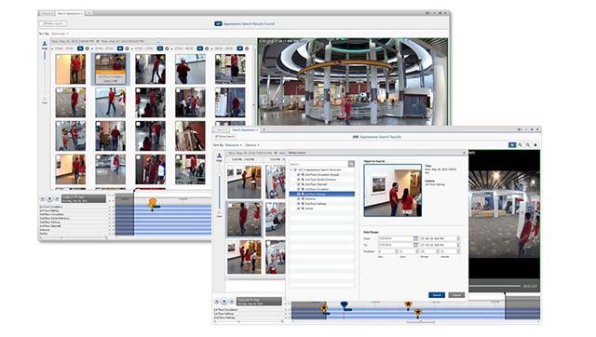Click the blue bookmark marker on front timeline

[x=345, y=305]
